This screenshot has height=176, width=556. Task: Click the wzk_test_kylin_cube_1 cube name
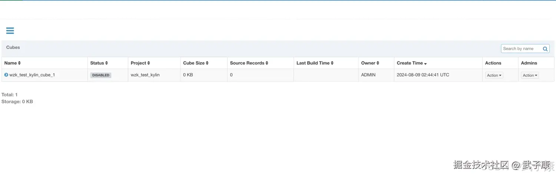pos(32,75)
